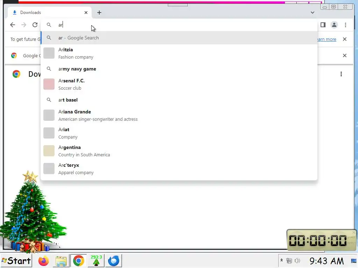Switch to Chrome in the taskbar

click(78, 261)
